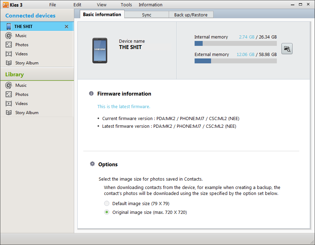Click the phone icon beside THE SHIT
This screenshot has width=315, height=245.
(9, 27)
